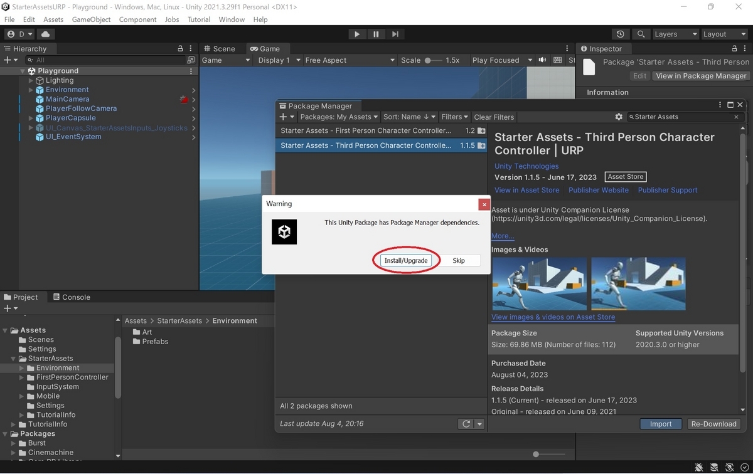Click Skip in the Warning dialog
This screenshot has height=474, width=753.
459,260
